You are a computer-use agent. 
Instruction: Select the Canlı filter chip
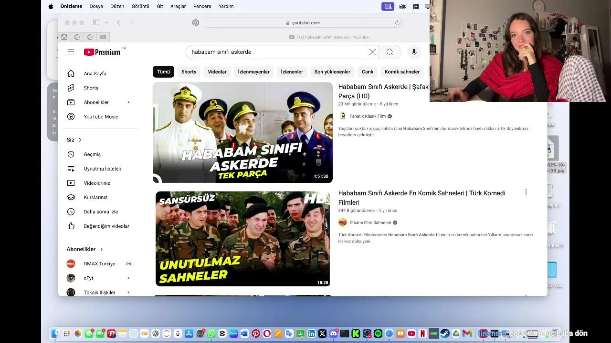pos(367,72)
